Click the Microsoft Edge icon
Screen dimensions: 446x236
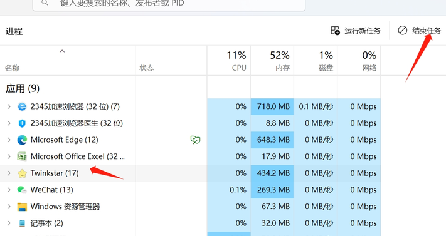tap(22, 140)
